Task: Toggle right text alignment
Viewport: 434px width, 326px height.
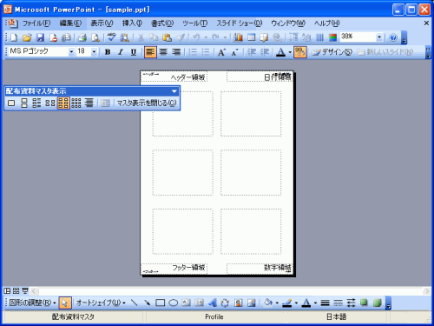Action: point(176,52)
